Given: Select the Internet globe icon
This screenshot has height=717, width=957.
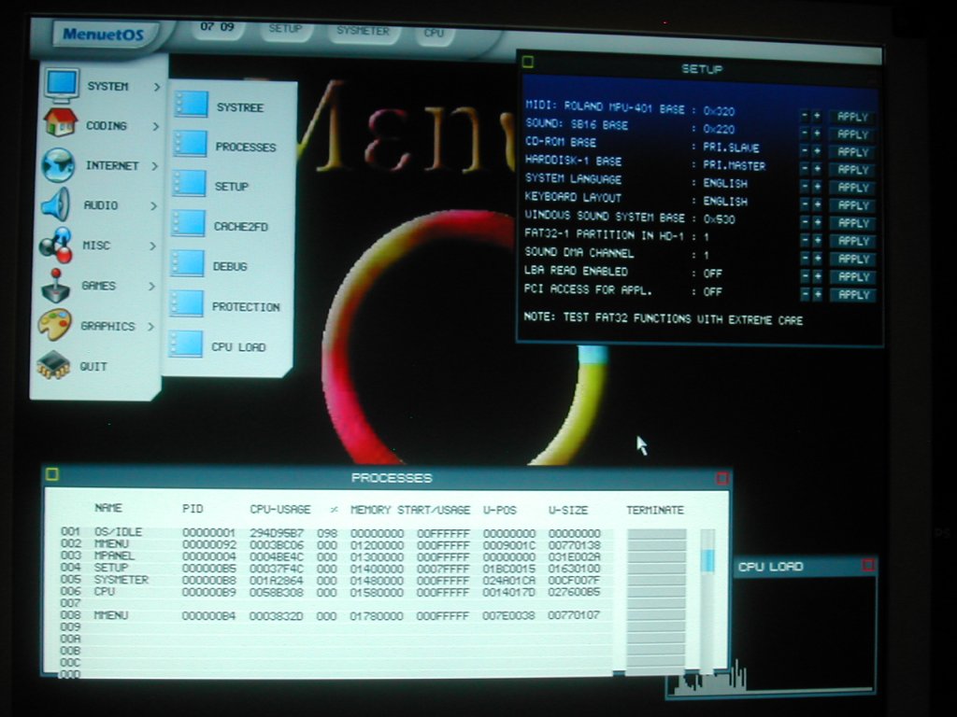Looking at the screenshot, I should click(x=58, y=165).
